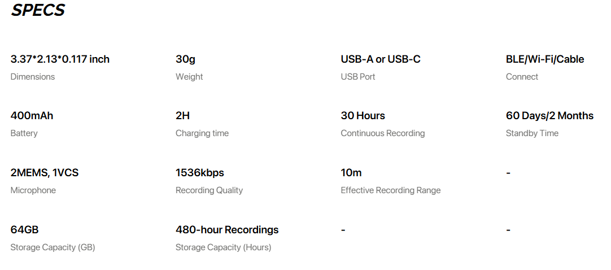
Task: Select the 60 Days/2 Months value
Action: (x=550, y=116)
